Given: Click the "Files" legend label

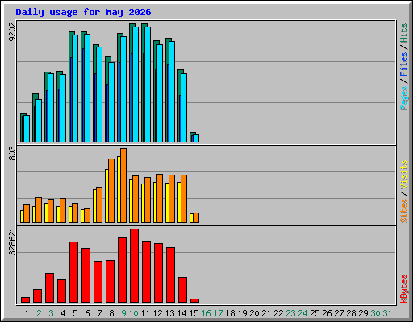Looking at the screenshot, I should [404, 64].
